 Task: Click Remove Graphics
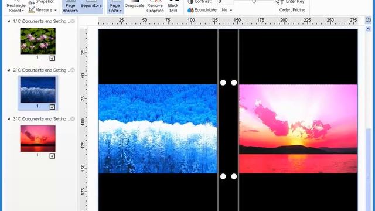click(155, 6)
